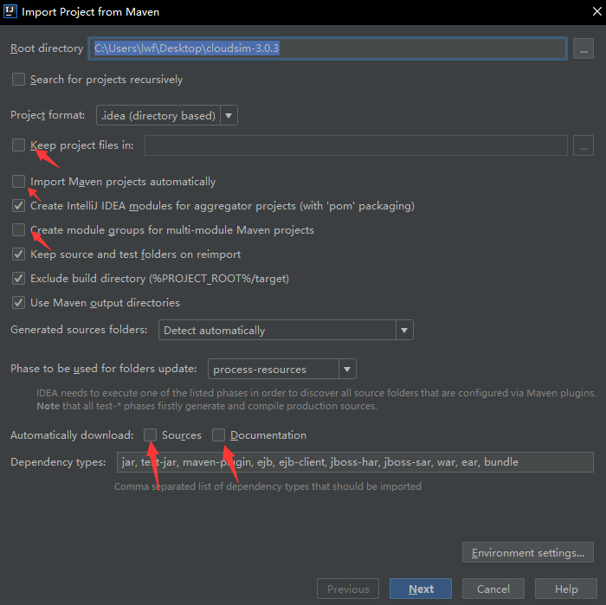606x605 pixels.
Task: Expand the Phase to be used for folders update dropdown
Action: (282, 369)
